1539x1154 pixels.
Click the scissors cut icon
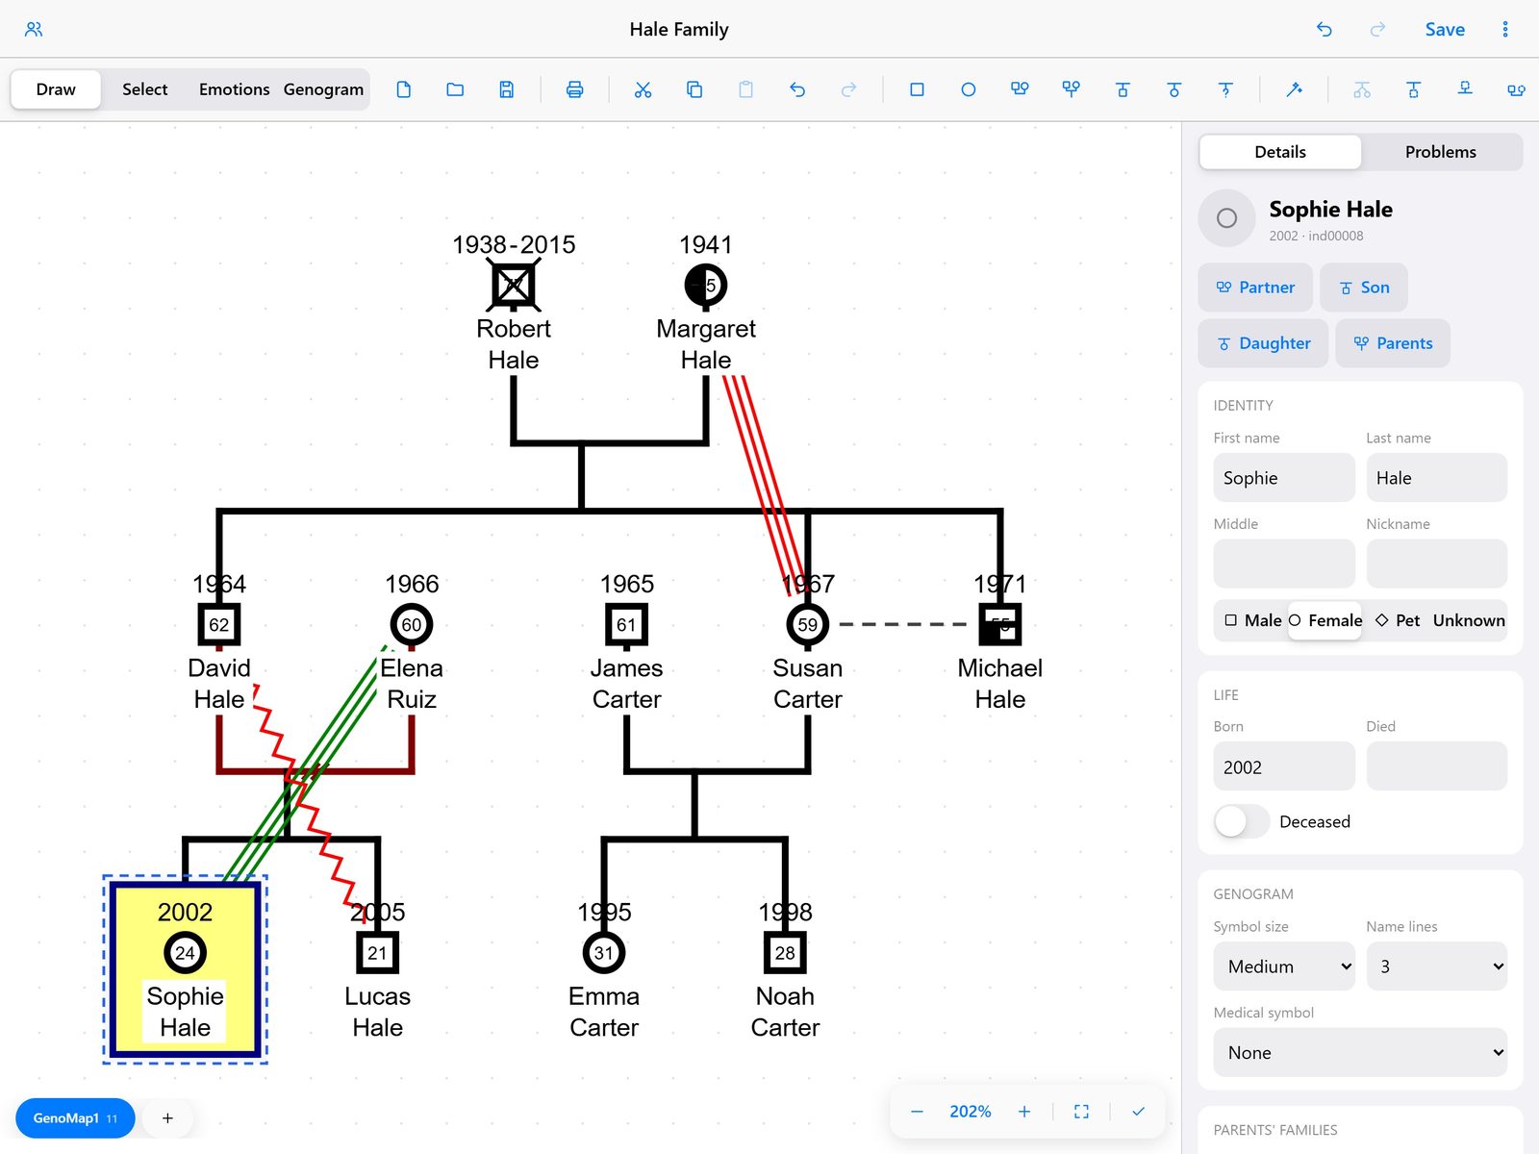point(643,89)
